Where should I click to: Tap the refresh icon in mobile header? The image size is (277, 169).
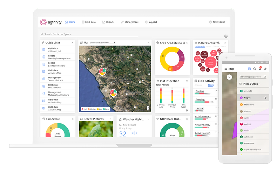click(255, 69)
